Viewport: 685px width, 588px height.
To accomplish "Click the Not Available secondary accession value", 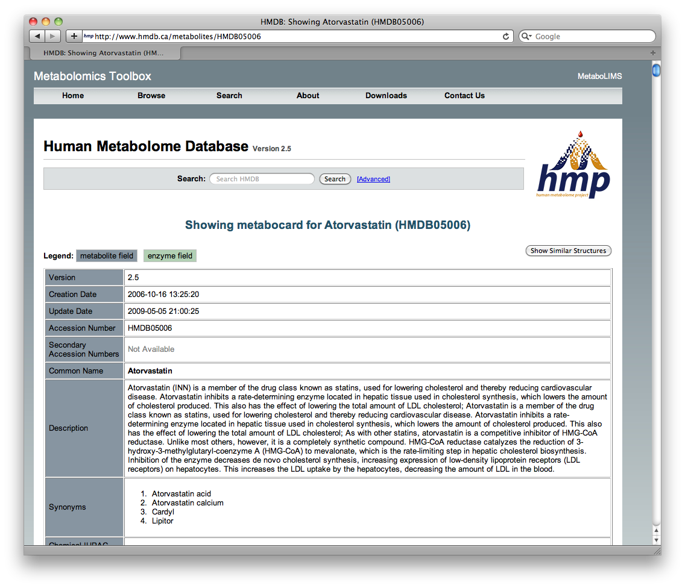I will [x=151, y=349].
